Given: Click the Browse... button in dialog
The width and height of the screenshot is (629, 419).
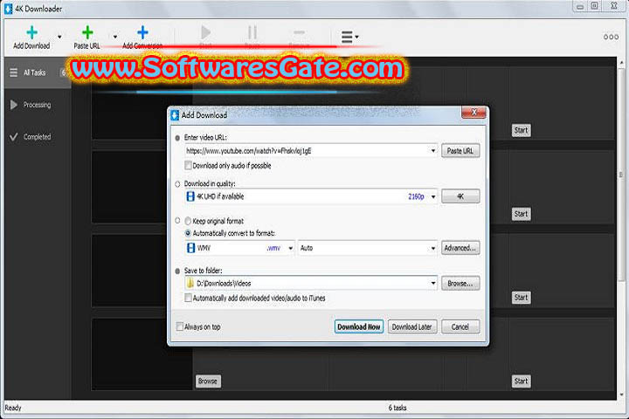Looking at the screenshot, I should pyautogui.click(x=460, y=283).
